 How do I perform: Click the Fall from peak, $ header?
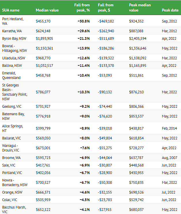coord(105,8)
